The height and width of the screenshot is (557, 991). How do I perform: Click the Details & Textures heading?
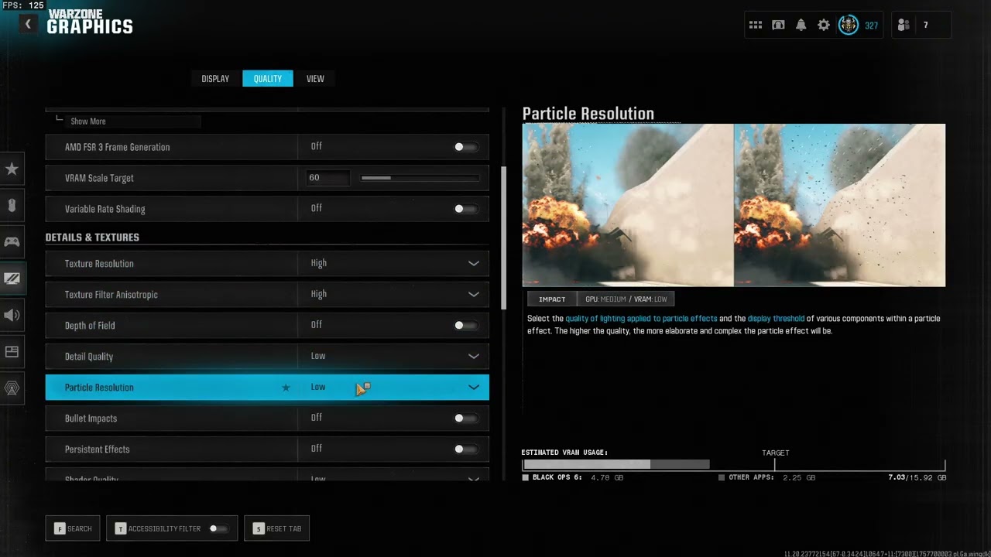(92, 237)
